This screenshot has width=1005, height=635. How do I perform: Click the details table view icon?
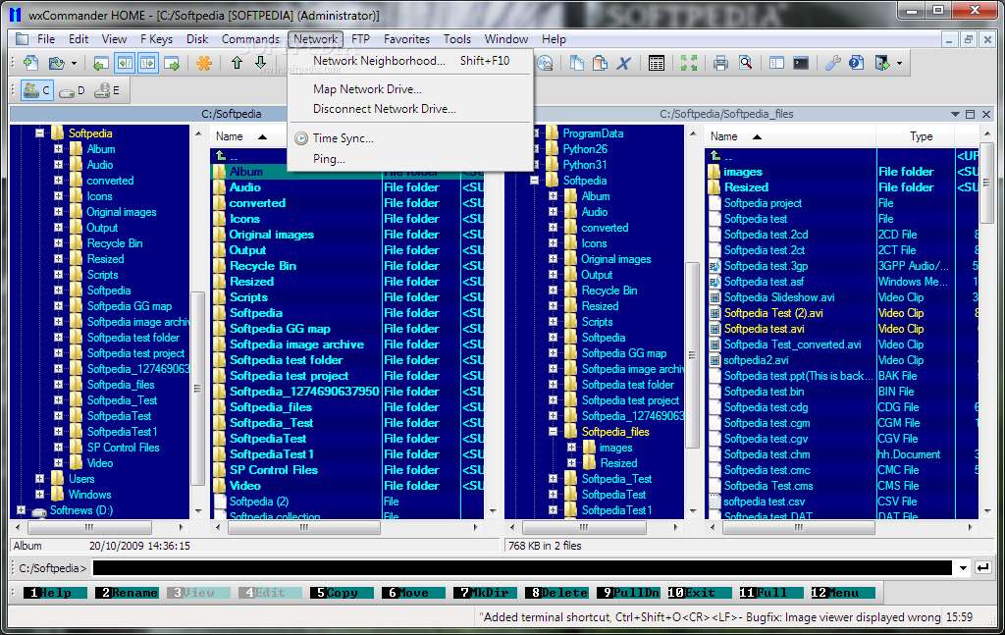(657, 63)
